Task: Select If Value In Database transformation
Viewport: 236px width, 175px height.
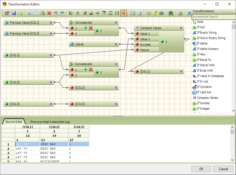Action: [210, 76]
